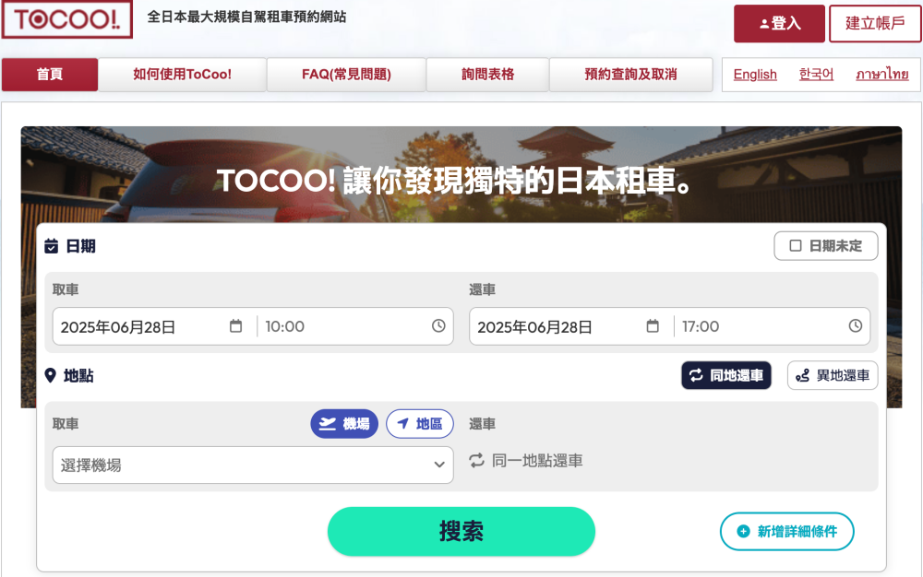Image resolution: width=923 pixels, height=577 pixels.
Task: Switch language to ภาษาไทย
Action: pos(881,75)
